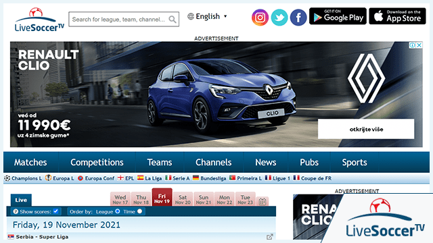This screenshot has height=243, width=433.
Task: Click the otkrijte više ad button
Action: click(366, 129)
